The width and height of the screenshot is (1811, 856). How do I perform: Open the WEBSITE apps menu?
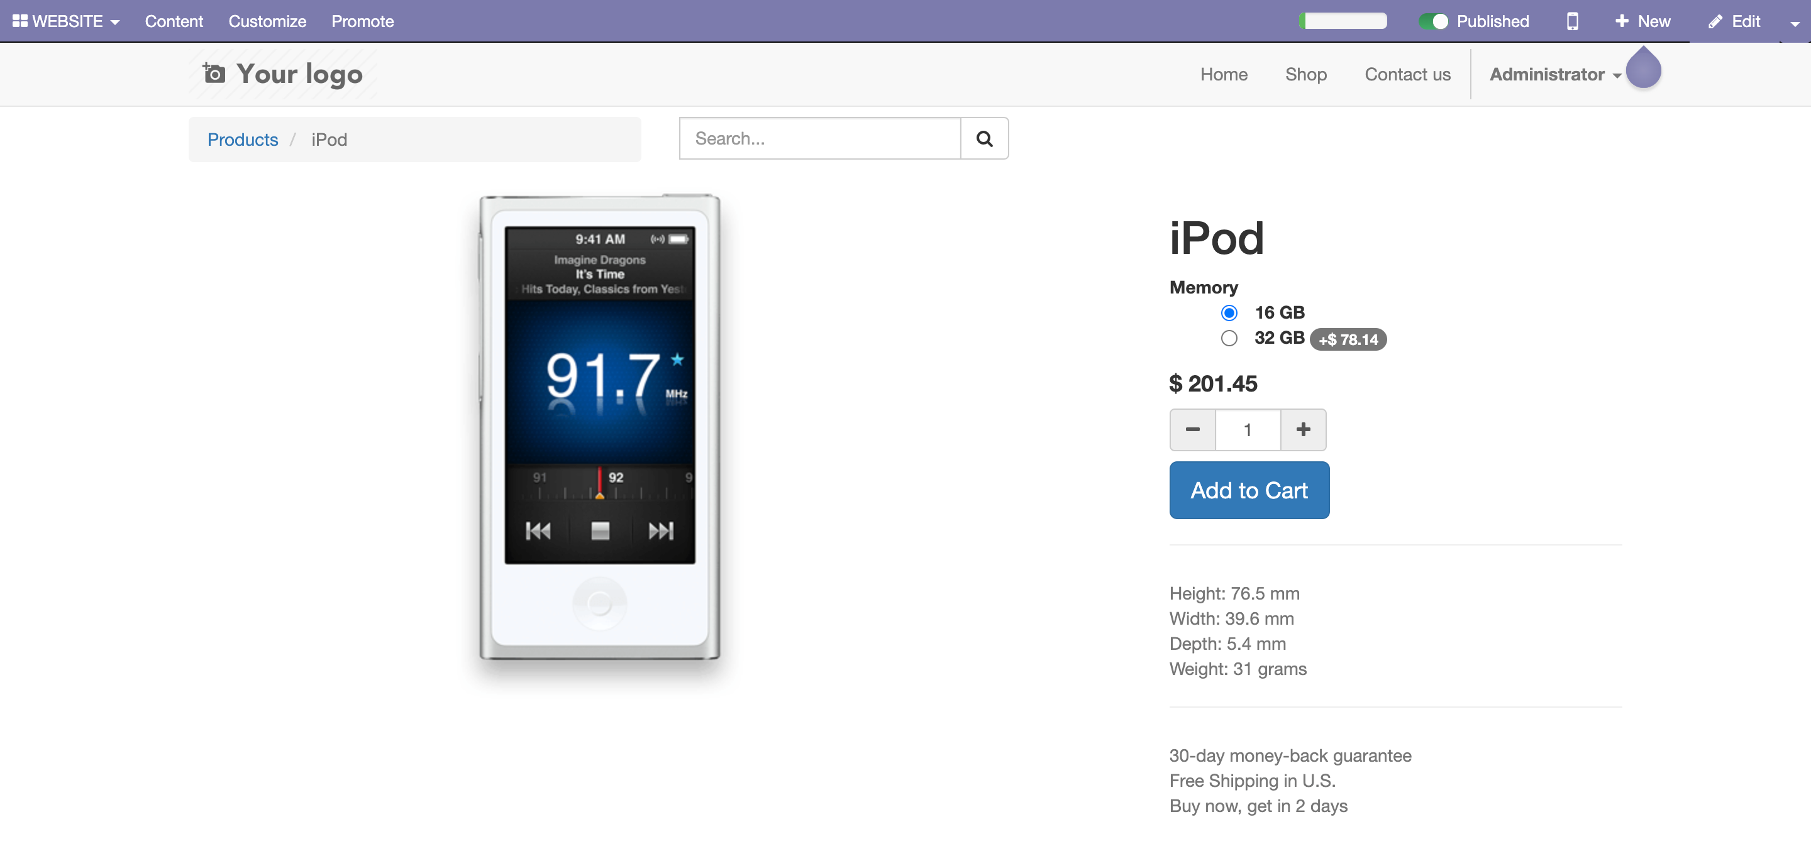pos(66,21)
